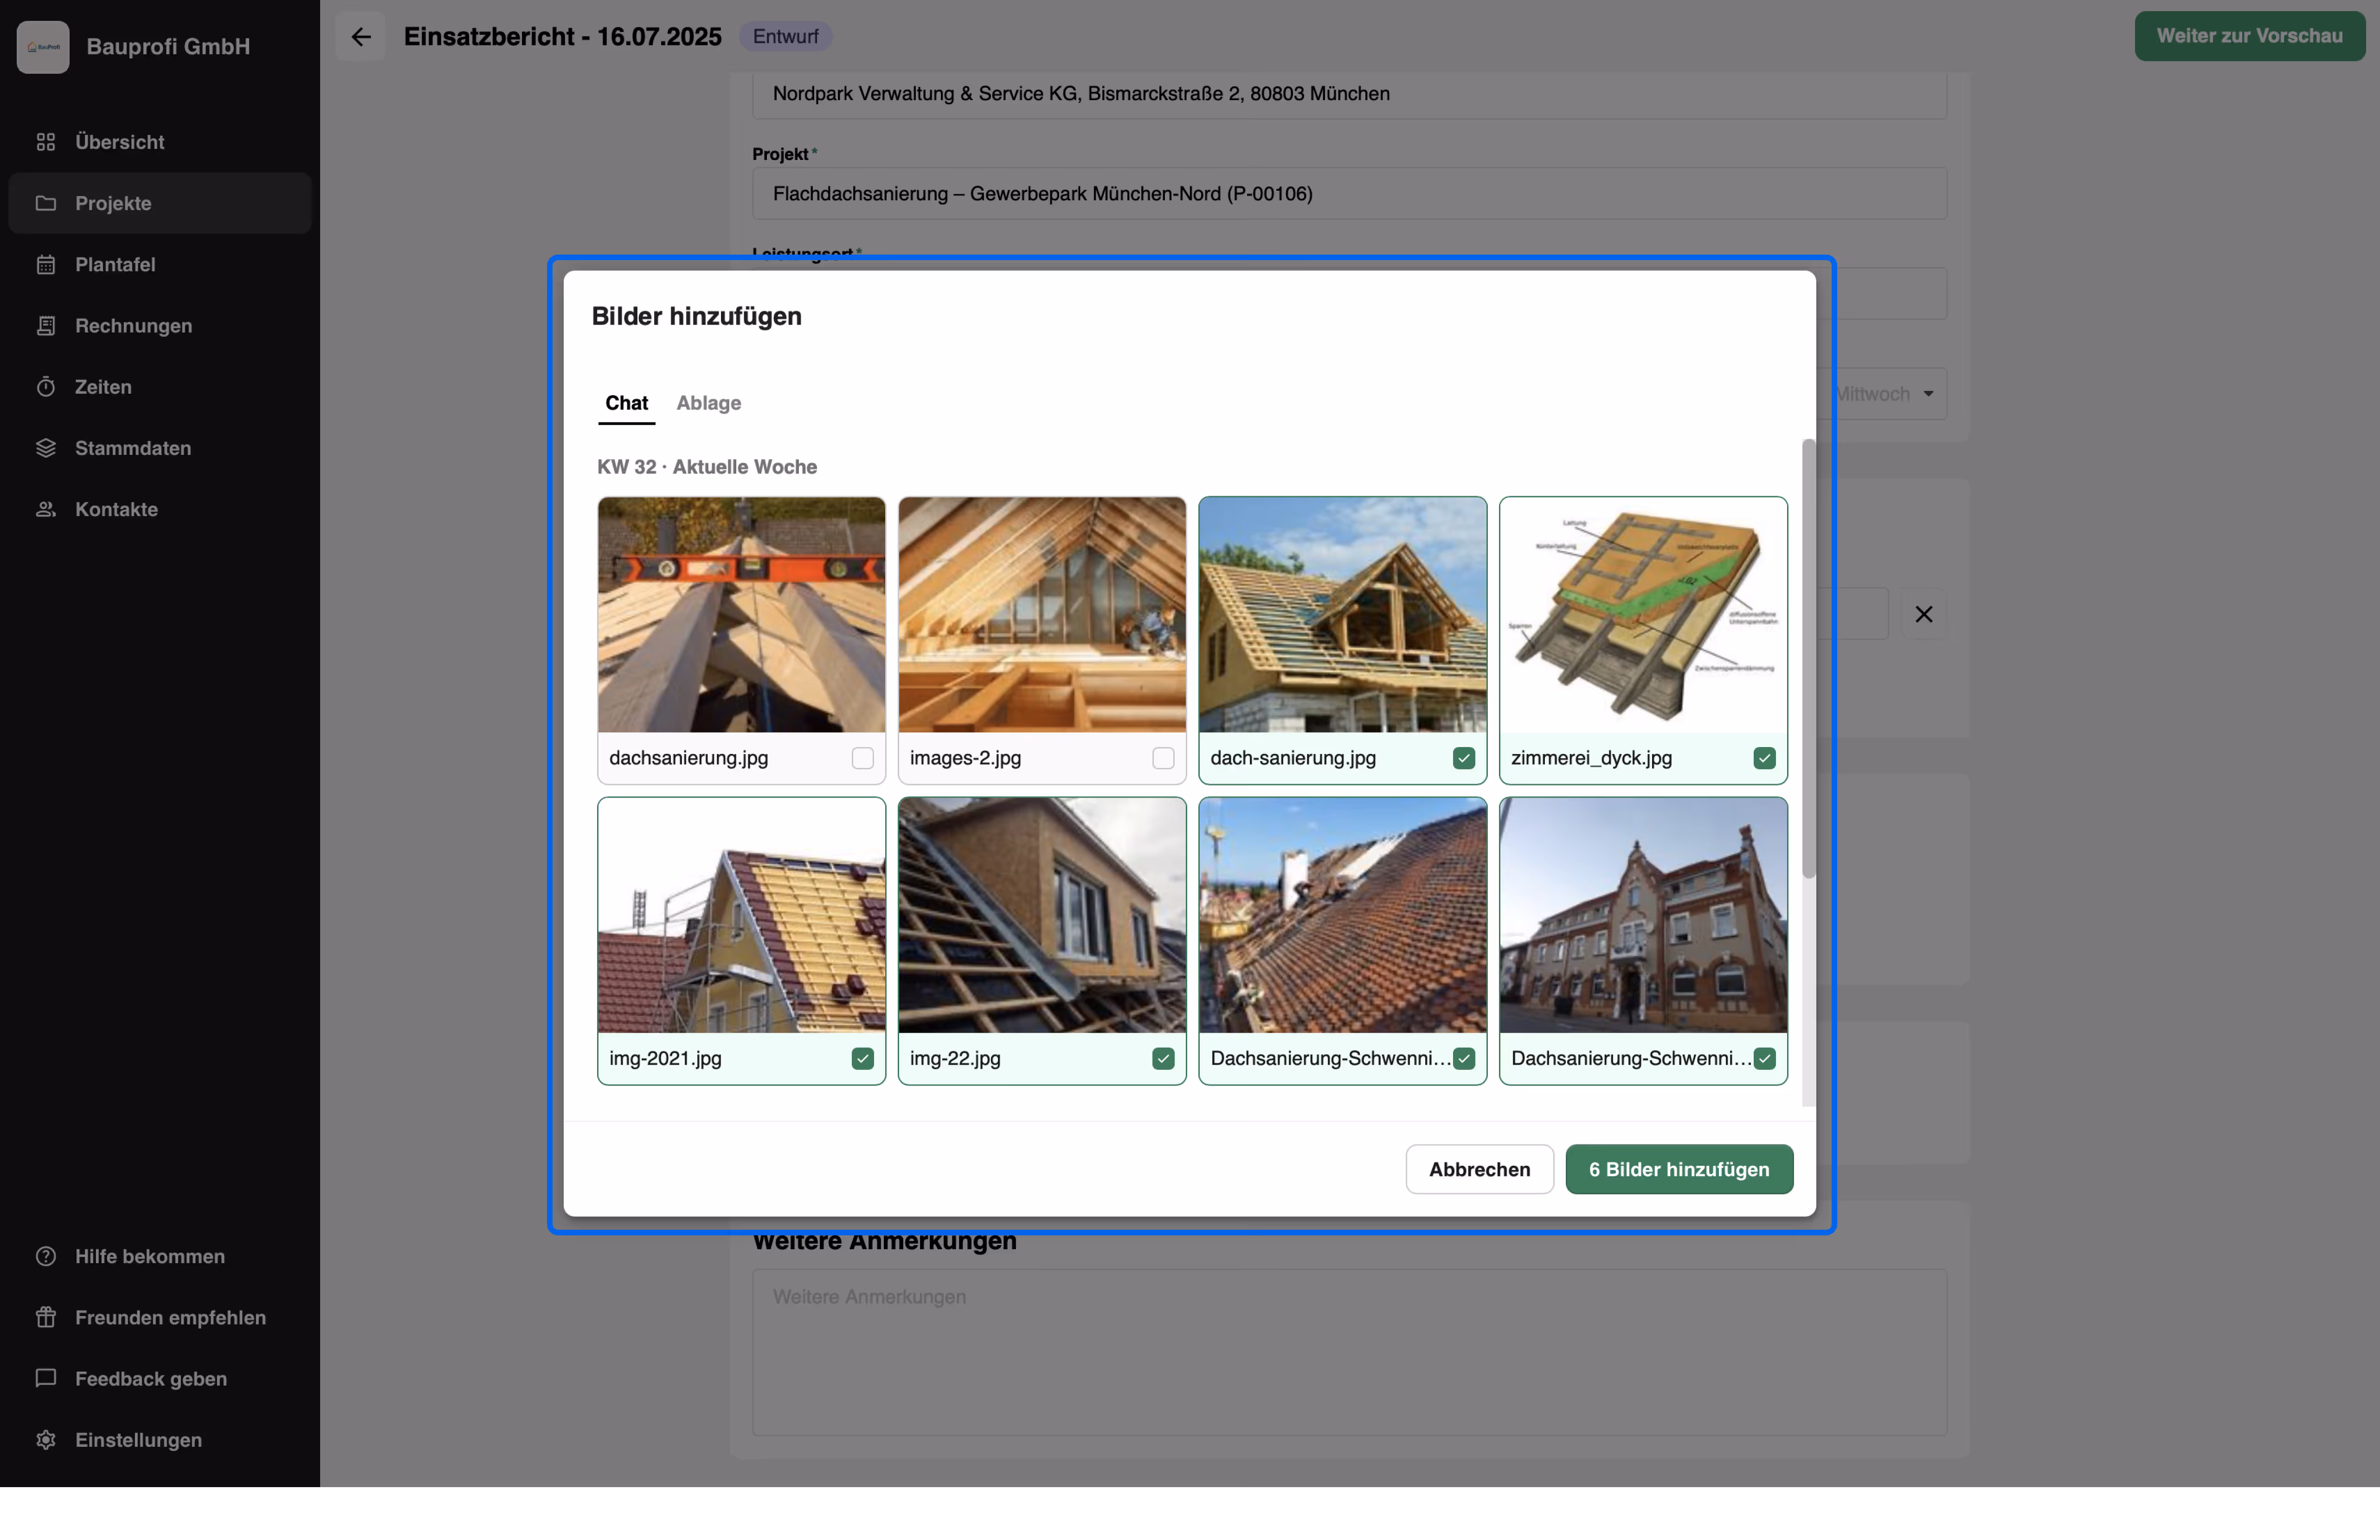Screen dimensions: 2380x1540
Task: Check the dachsanierung.jpg checkbox
Action: pyautogui.click(x=862, y=759)
